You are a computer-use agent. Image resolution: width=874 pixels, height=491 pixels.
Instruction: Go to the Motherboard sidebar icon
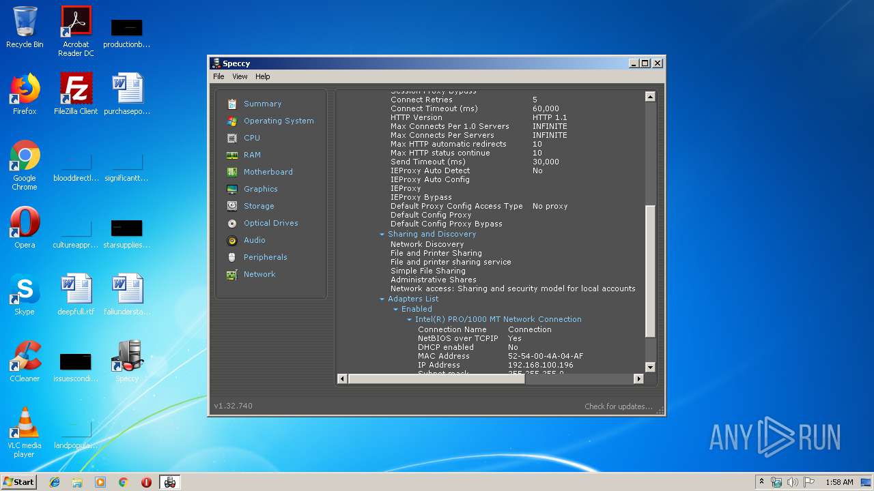pos(232,172)
